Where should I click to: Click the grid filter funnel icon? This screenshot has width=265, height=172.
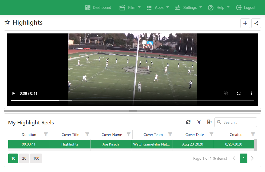pos(199,122)
